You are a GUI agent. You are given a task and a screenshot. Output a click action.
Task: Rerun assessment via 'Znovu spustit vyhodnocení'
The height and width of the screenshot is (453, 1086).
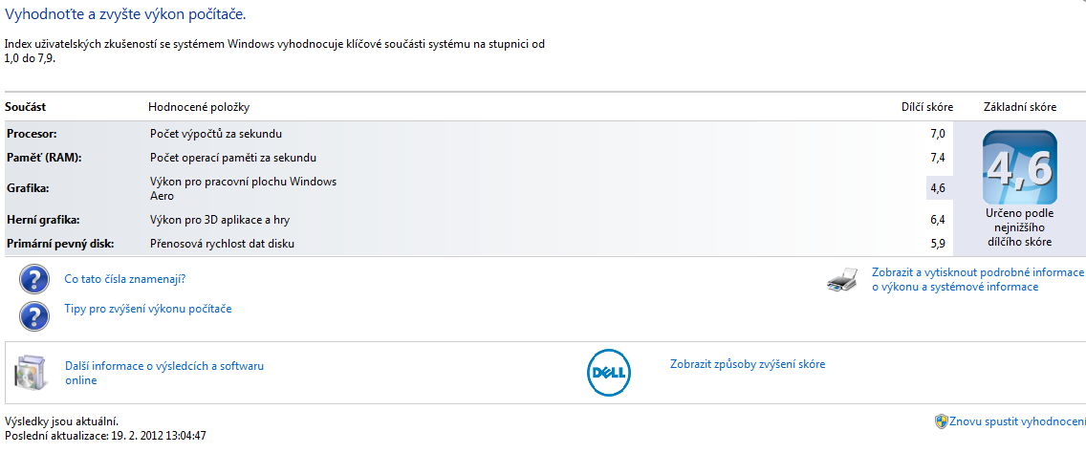click(1016, 421)
